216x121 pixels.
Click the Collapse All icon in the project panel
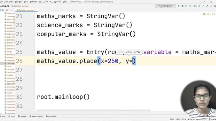(x=11, y=10)
